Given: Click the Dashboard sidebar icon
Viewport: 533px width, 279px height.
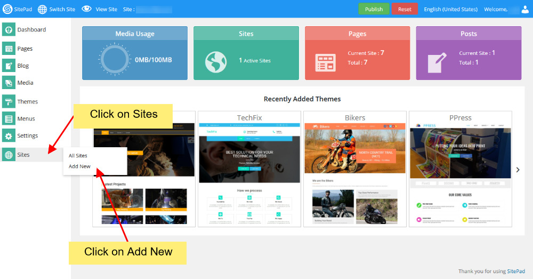Looking at the screenshot, I should pos(9,29).
